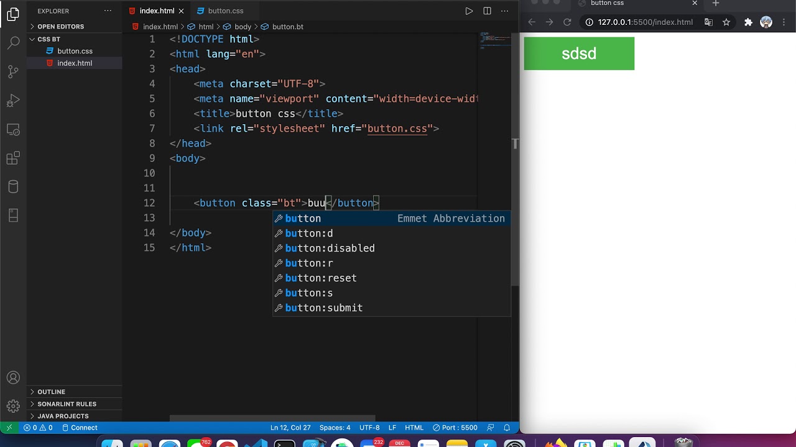
Task: Open the button.bt breadcrumb dropdown
Action: click(x=282, y=27)
